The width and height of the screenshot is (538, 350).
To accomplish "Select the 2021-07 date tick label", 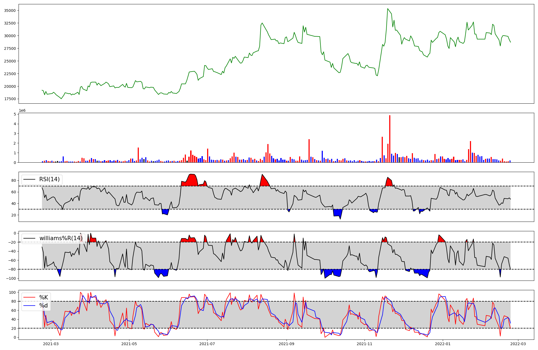I will pyautogui.click(x=207, y=344).
